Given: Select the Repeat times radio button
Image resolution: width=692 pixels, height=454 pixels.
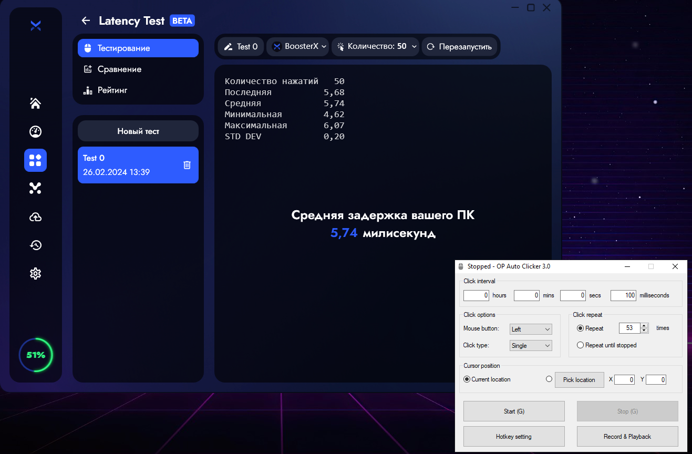Looking at the screenshot, I should [580, 328].
